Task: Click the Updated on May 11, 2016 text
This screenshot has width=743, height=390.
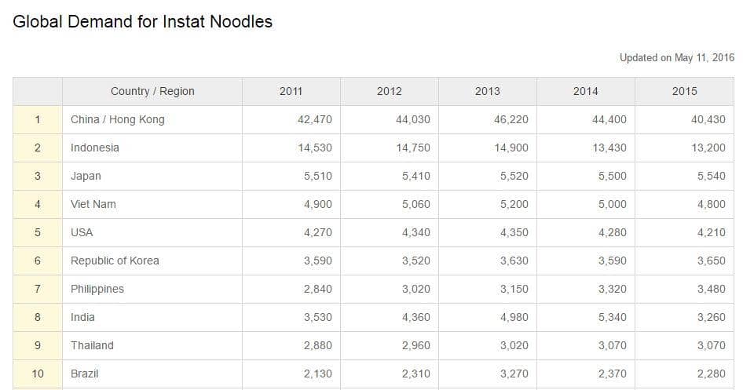Action: (x=676, y=57)
